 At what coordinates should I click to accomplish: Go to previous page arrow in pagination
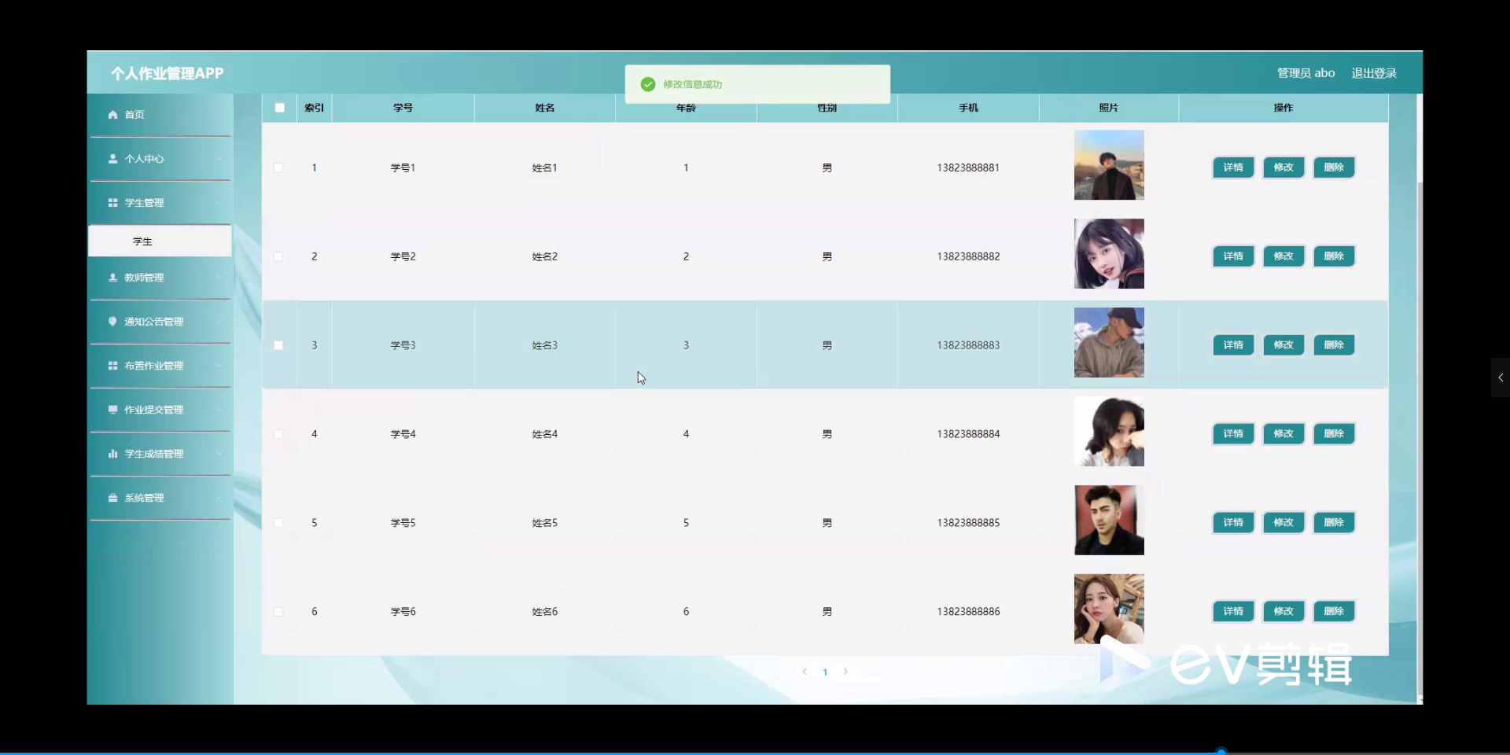click(805, 672)
